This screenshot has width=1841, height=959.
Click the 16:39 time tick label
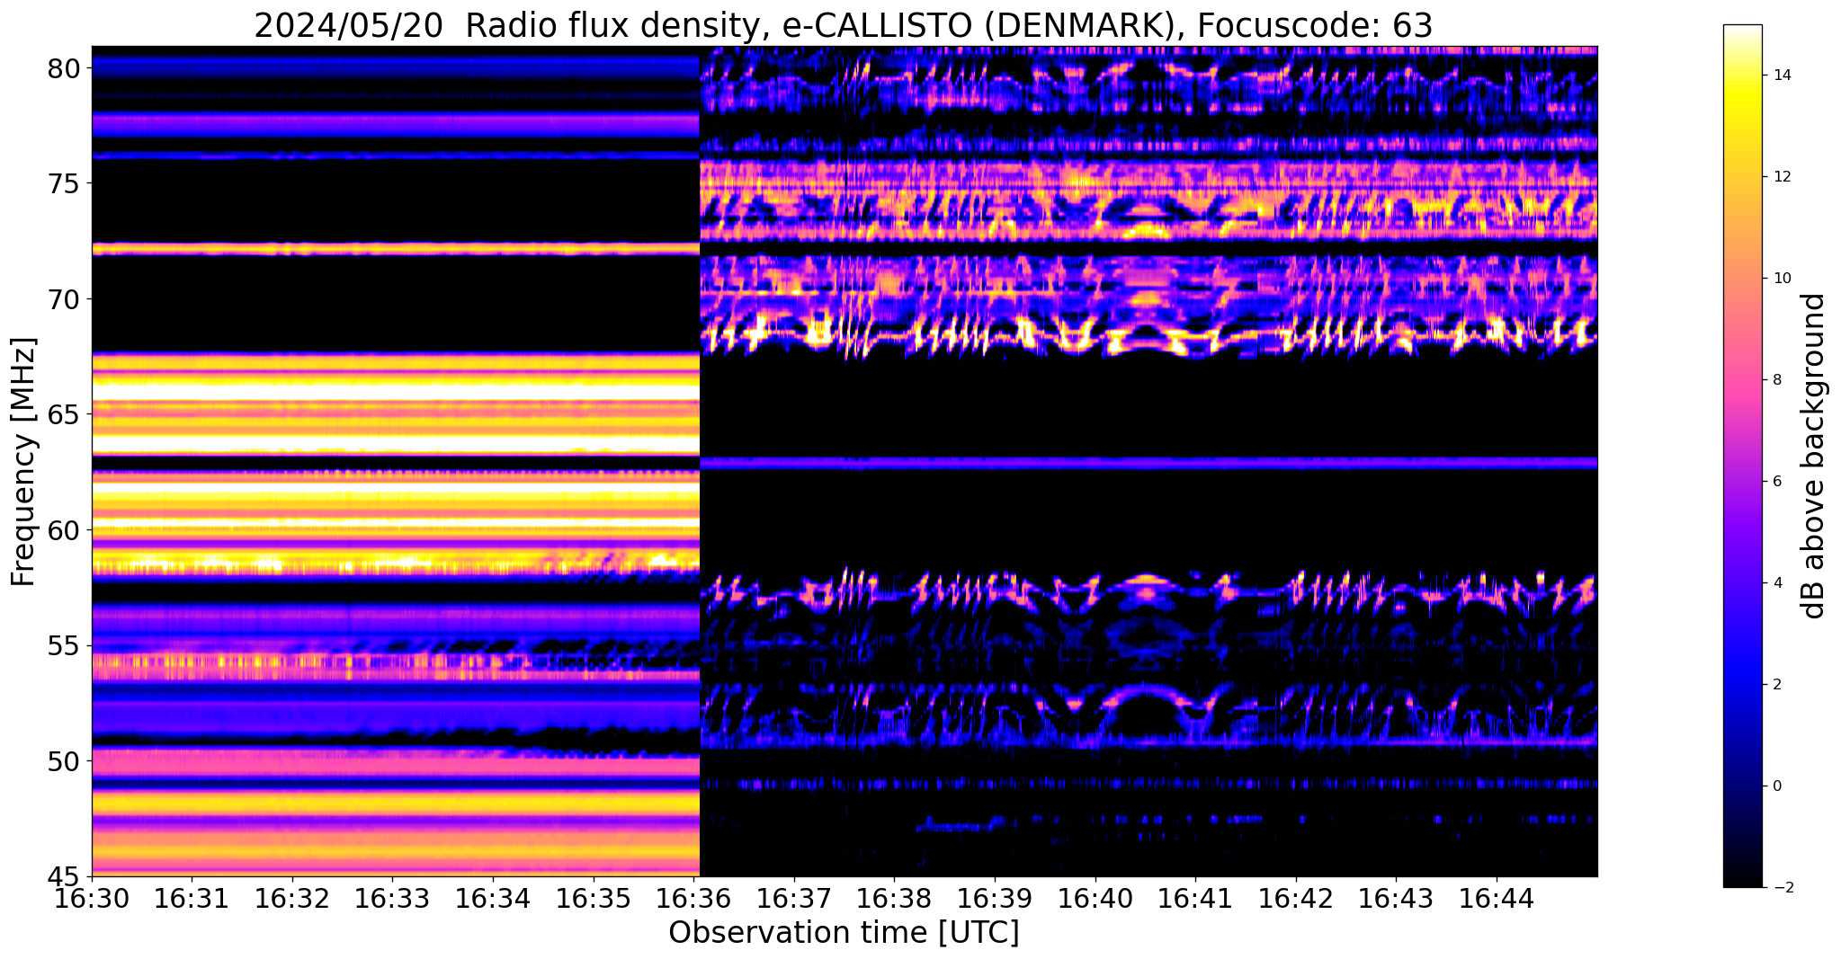[995, 899]
